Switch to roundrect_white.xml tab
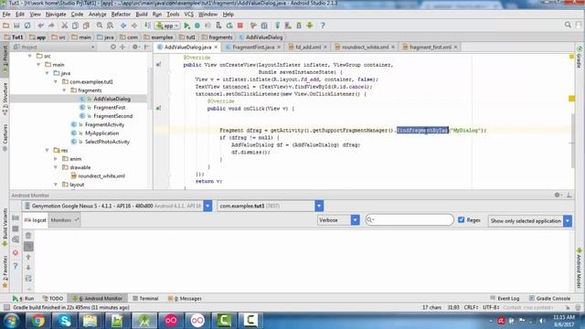The width and height of the screenshot is (585, 329). [x=365, y=47]
